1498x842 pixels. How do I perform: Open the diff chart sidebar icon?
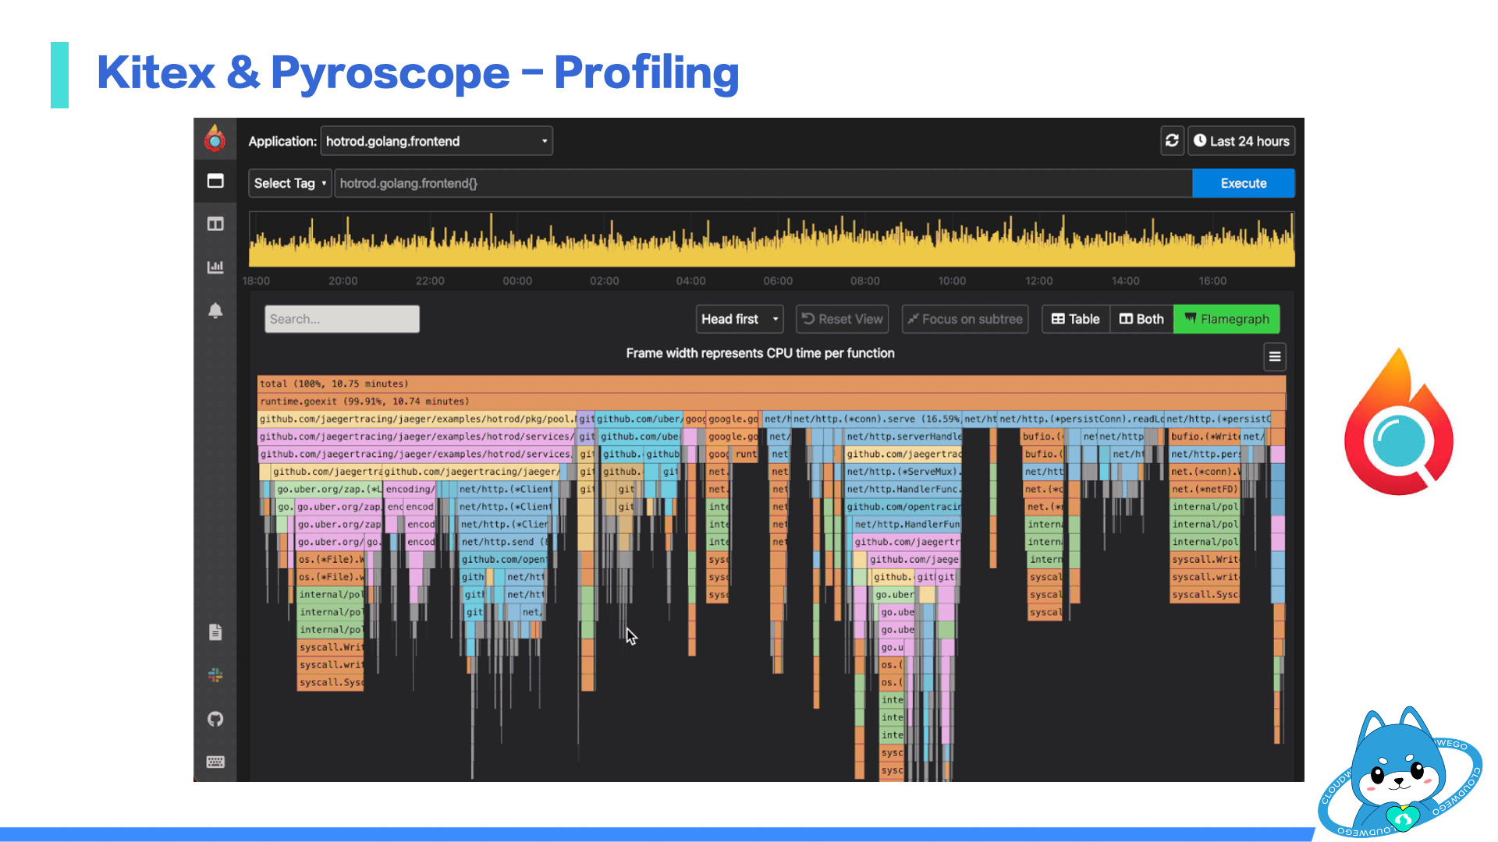click(x=215, y=267)
